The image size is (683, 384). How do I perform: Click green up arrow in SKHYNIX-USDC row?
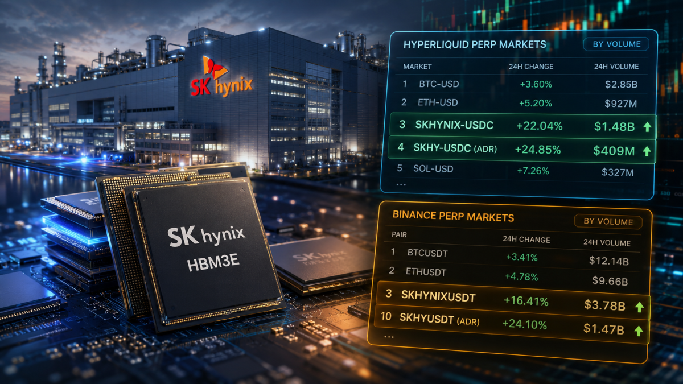point(647,127)
